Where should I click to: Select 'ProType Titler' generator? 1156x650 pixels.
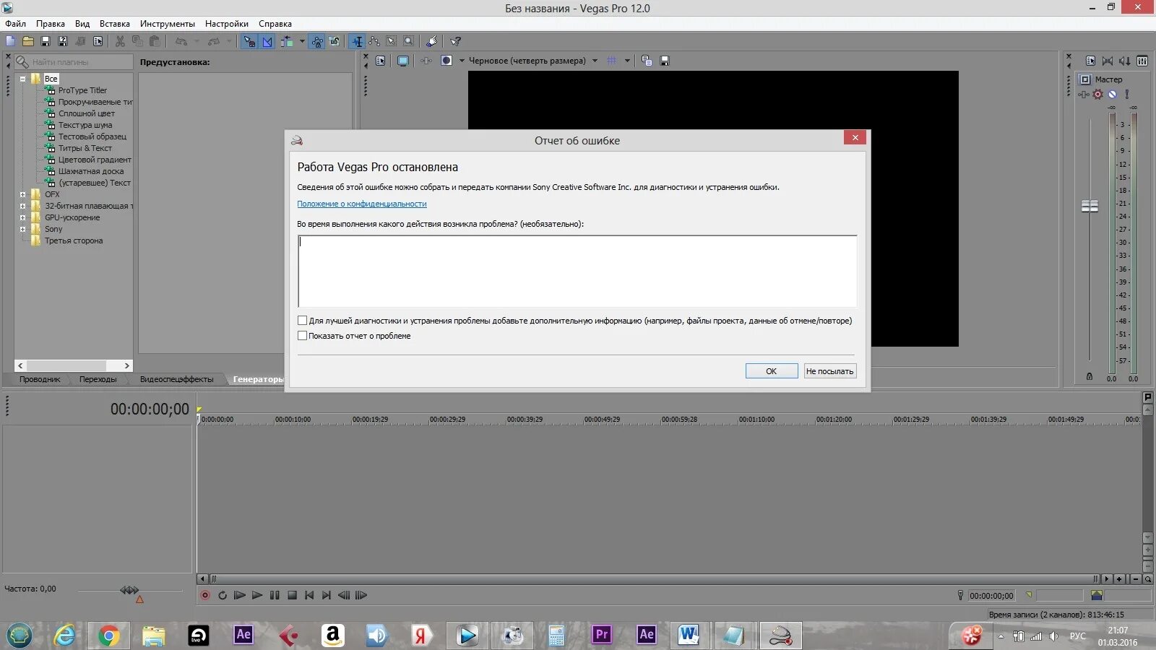(x=82, y=90)
